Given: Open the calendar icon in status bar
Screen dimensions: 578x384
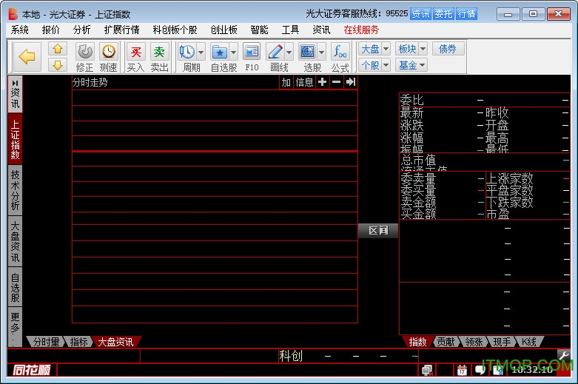Looking at the screenshot, I should coord(462,369).
